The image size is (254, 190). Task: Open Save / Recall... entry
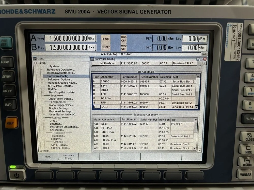59,145
